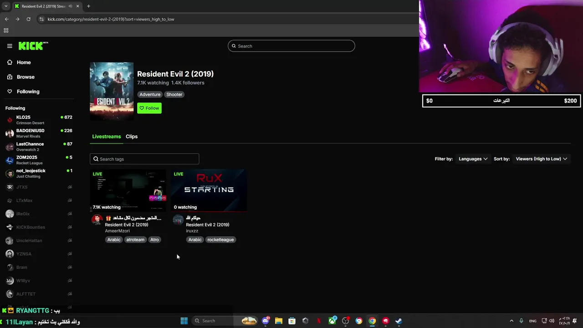Reload the page
This screenshot has height=328, width=583.
click(x=28, y=19)
